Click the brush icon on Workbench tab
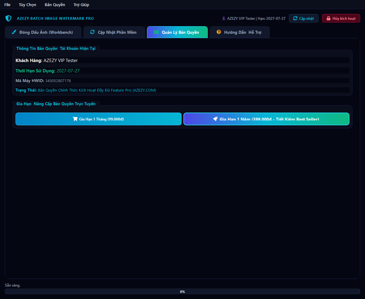365x299 pixels. tap(14, 32)
